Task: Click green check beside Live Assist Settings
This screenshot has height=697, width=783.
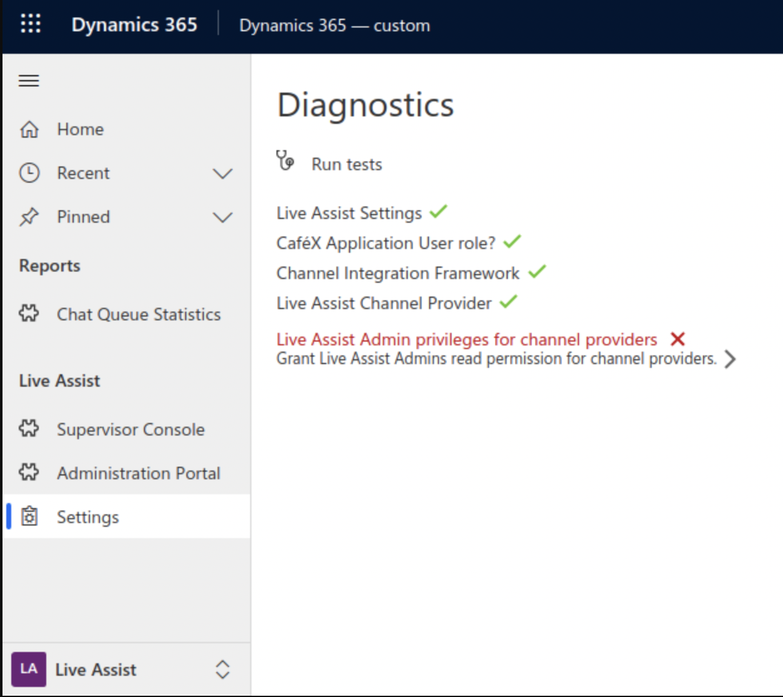Action: [x=438, y=211]
